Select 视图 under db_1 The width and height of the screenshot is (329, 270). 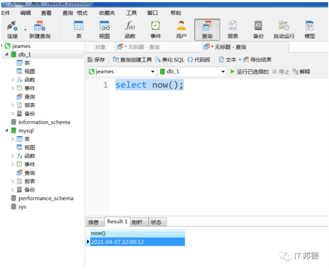tap(26, 72)
